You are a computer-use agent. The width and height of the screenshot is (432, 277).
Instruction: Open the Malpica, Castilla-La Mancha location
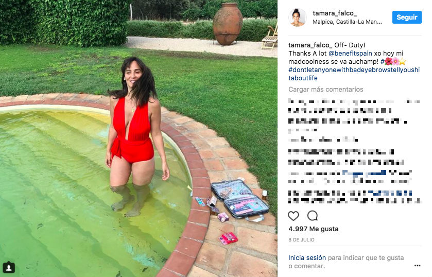[x=347, y=22]
